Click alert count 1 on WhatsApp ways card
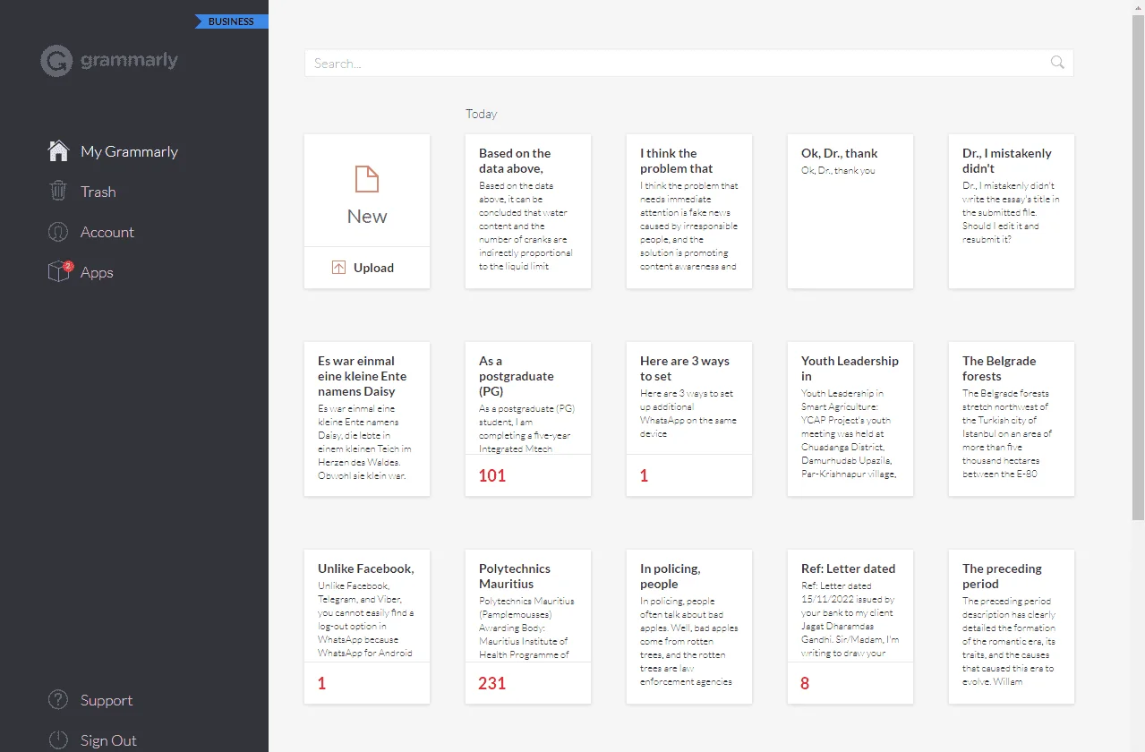Image resolution: width=1145 pixels, height=752 pixels. pyautogui.click(x=644, y=475)
